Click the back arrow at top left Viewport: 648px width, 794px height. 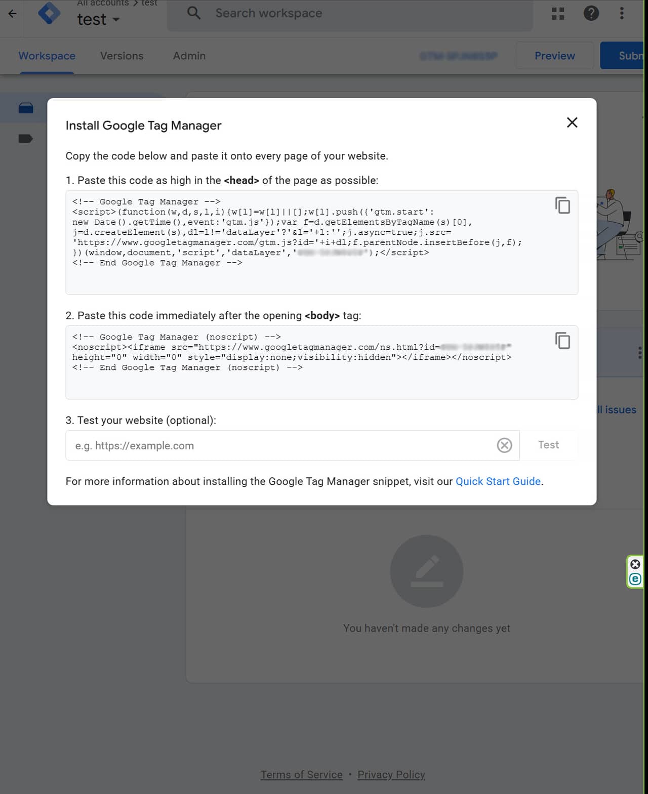(x=12, y=14)
